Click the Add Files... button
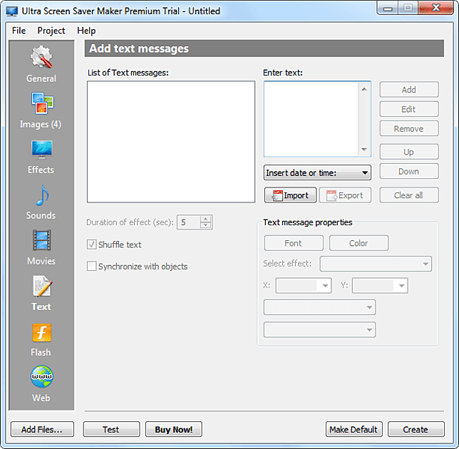Viewport: 459px width, 449px height. click(42, 429)
